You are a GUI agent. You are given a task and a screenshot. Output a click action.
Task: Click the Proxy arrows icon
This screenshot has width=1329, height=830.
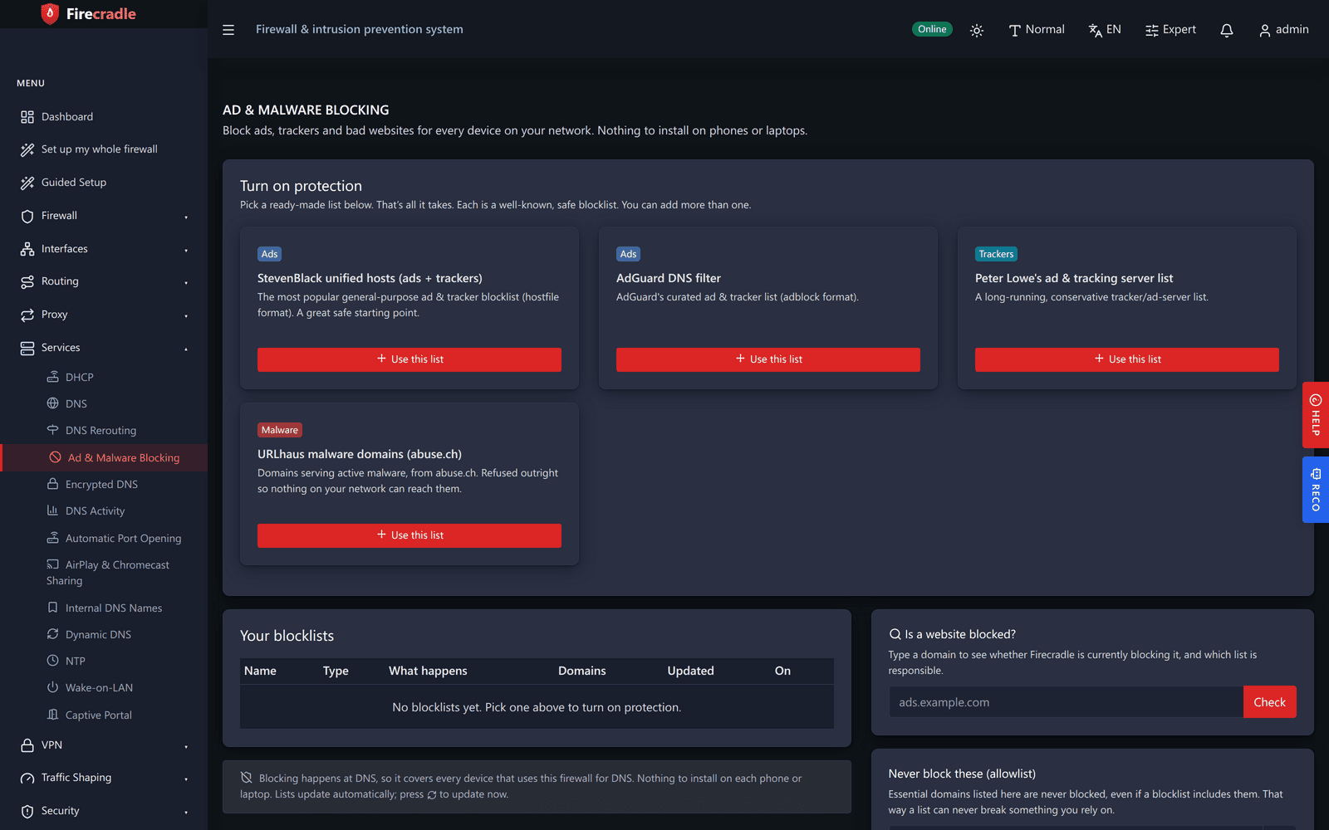tap(27, 315)
